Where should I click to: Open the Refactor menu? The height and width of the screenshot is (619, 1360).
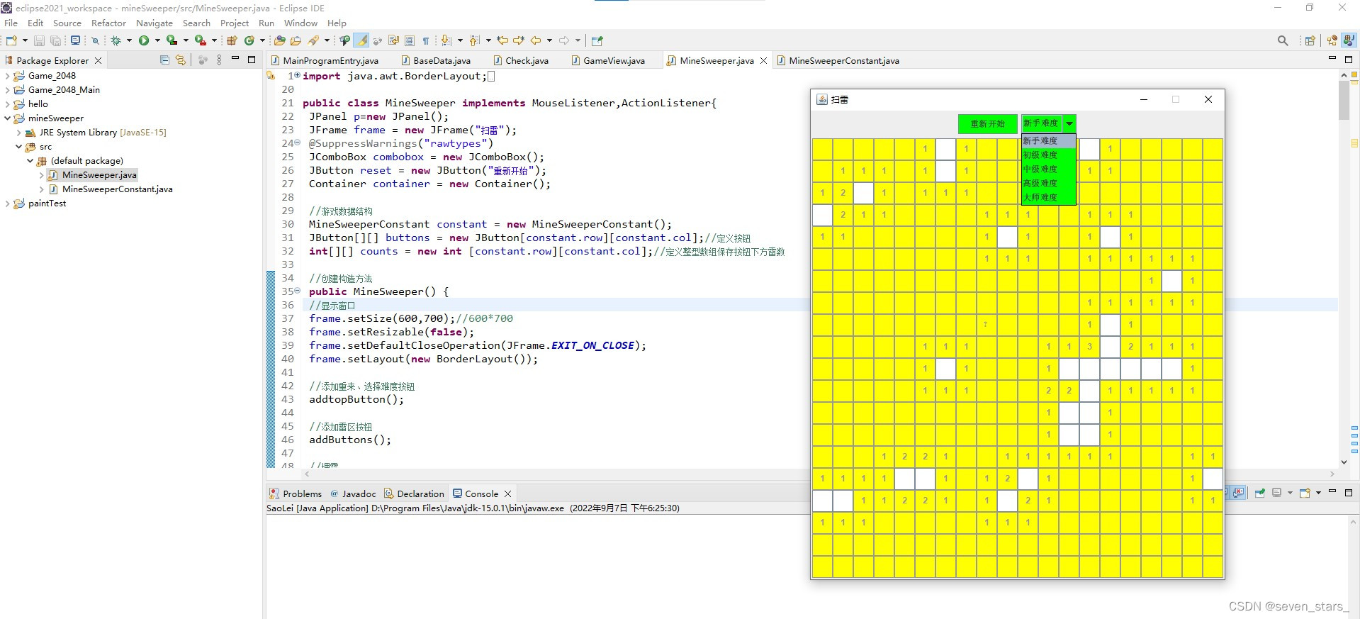pyautogui.click(x=108, y=23)
